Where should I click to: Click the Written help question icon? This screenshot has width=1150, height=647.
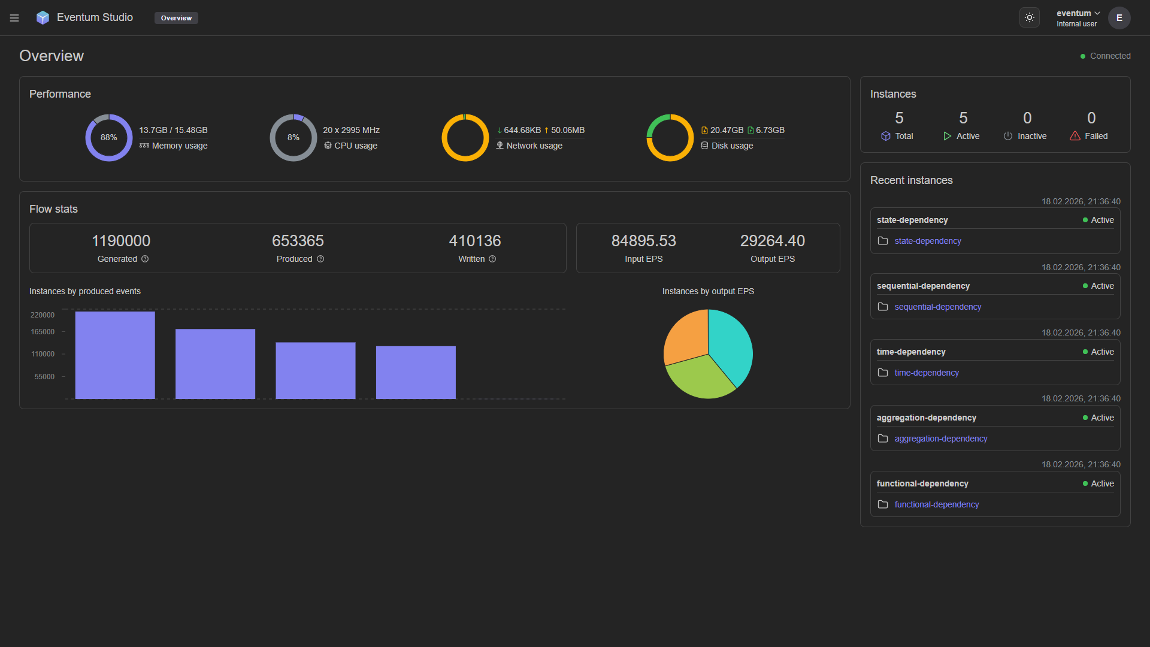pos(492,259)
